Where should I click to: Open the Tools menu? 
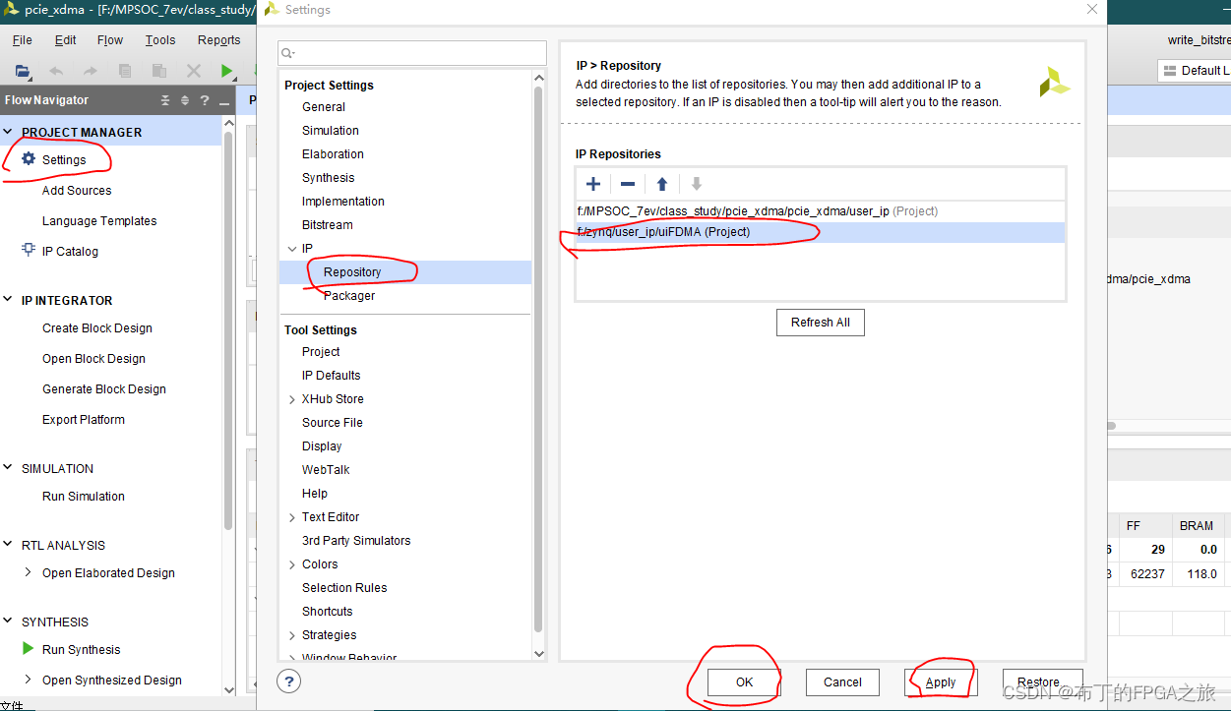click(x=160, y=40)
